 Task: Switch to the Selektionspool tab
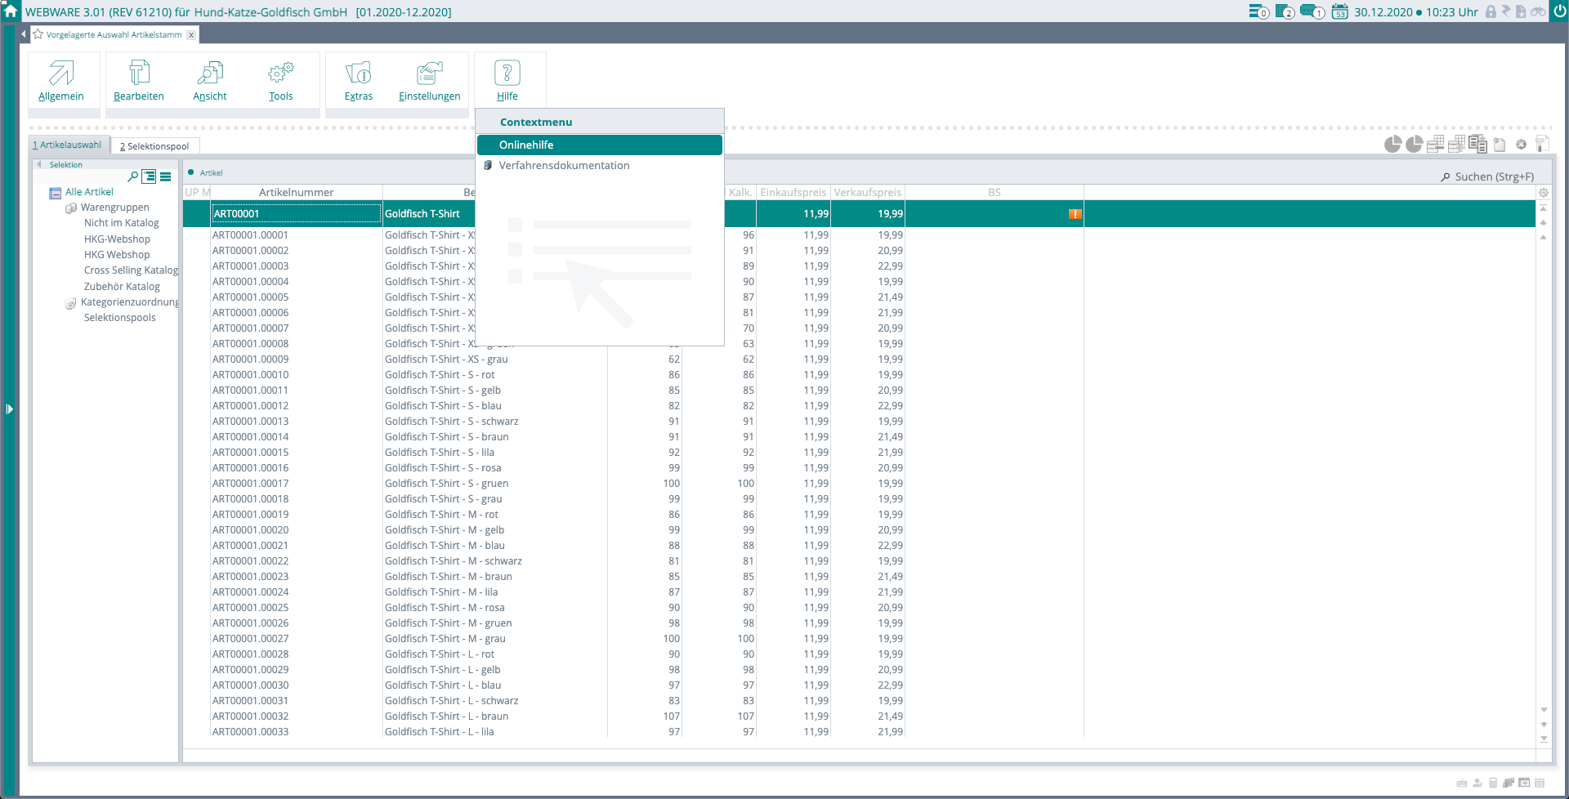[154, 146]
